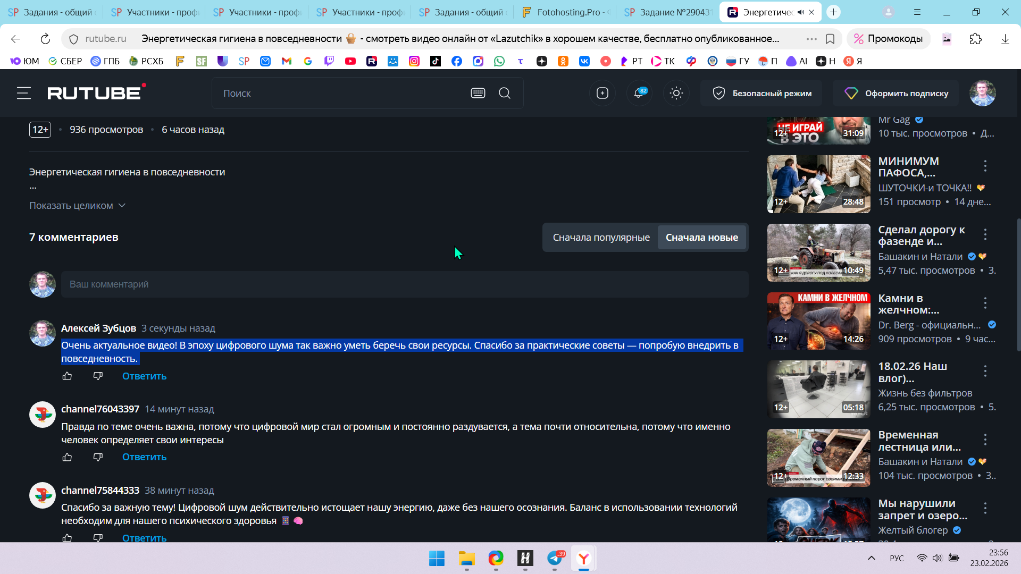Toggle Безопасный режим
This screenshot has height=574, width=1021.
click(x=761, y=93)
